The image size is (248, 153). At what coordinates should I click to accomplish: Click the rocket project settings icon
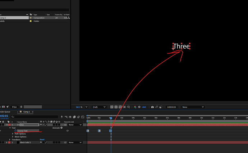point(7,107)
